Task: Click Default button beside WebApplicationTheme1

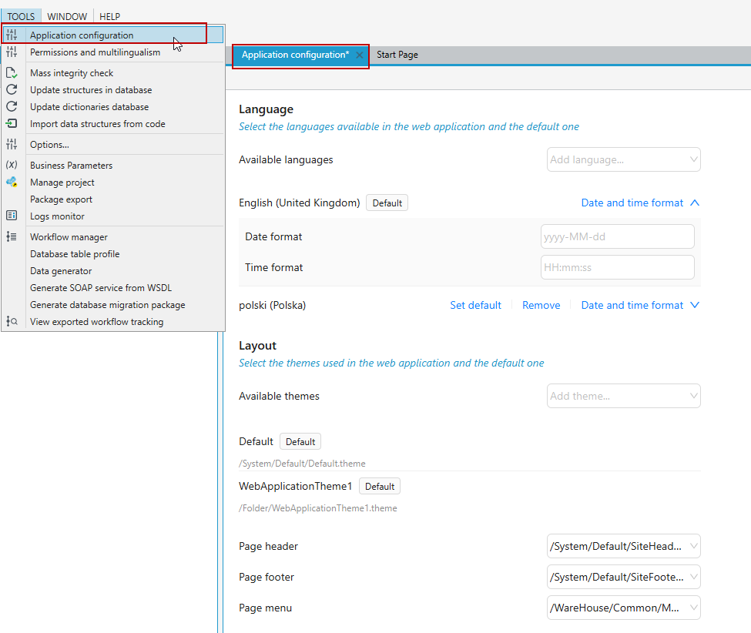Action: [x=379, y=487]
